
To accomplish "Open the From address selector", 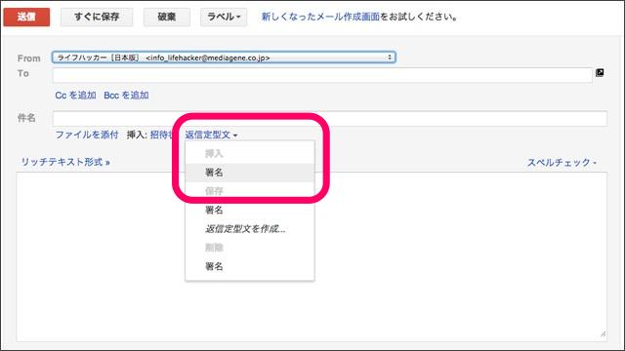I will pyautogui.click(x=224, y=58).
